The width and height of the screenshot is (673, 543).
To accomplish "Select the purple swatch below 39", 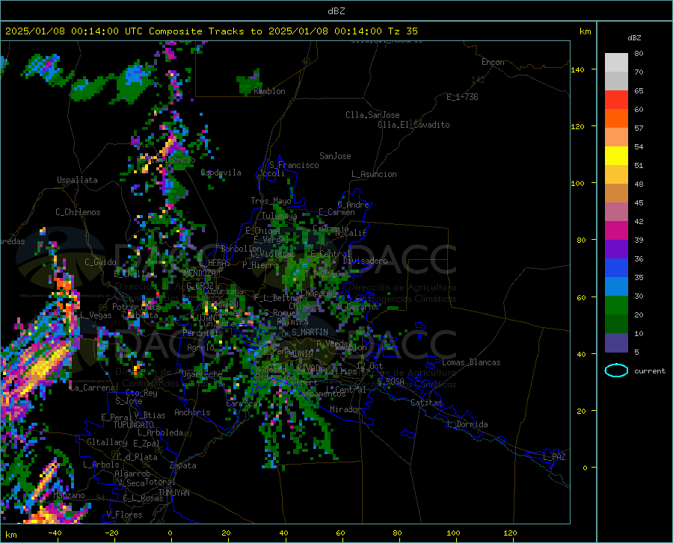I will tap(616, 249).
